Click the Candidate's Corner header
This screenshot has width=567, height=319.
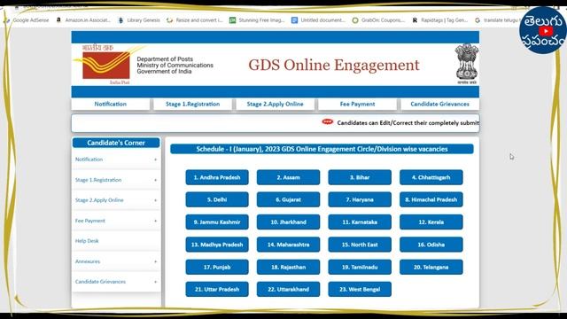[116, 143]
